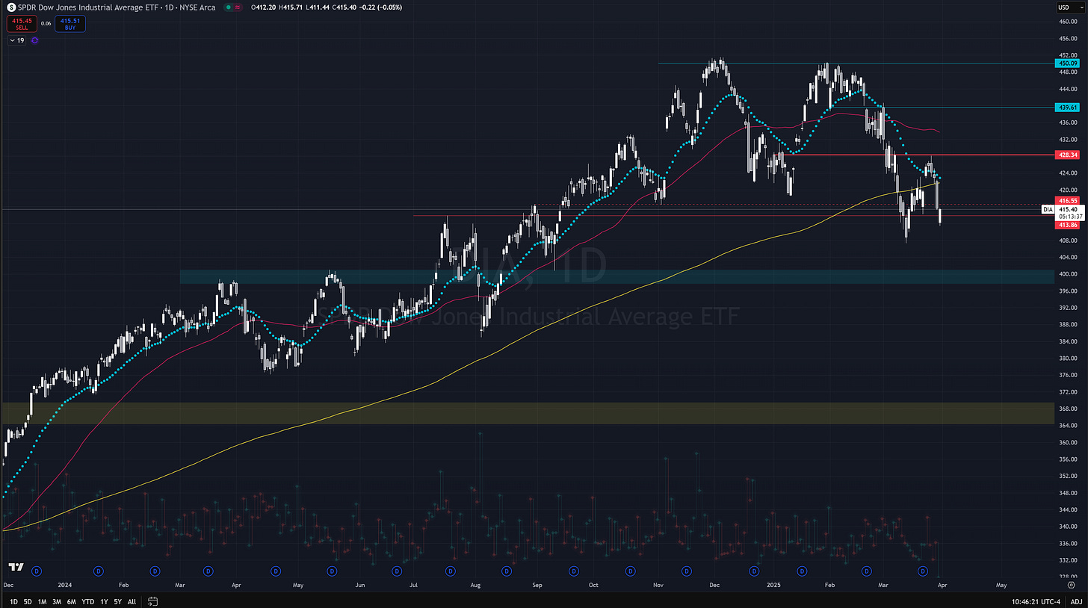Click the 460.00 price axis tick
Image resolution: width=1088 pixels, height=608 pixels.
[1069, 22]
